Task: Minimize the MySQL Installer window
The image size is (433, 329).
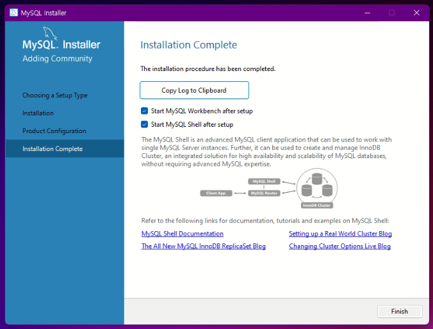Action: [x=367, y=13]
